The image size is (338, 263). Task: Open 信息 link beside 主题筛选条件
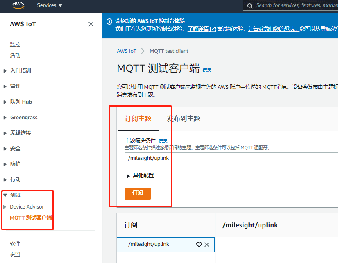point(163,141)
